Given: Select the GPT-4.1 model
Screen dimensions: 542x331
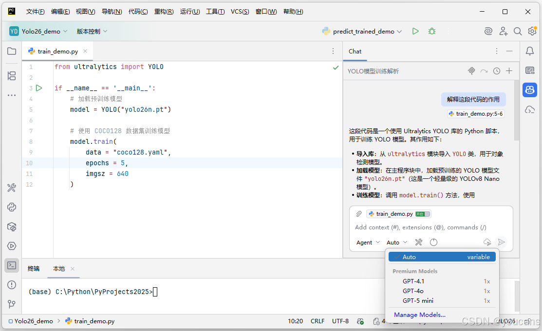Looking at the screenshot, I should click(x=442, y=281).
